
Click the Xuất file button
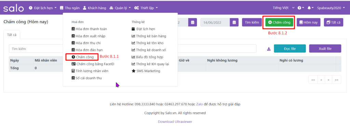325,49
